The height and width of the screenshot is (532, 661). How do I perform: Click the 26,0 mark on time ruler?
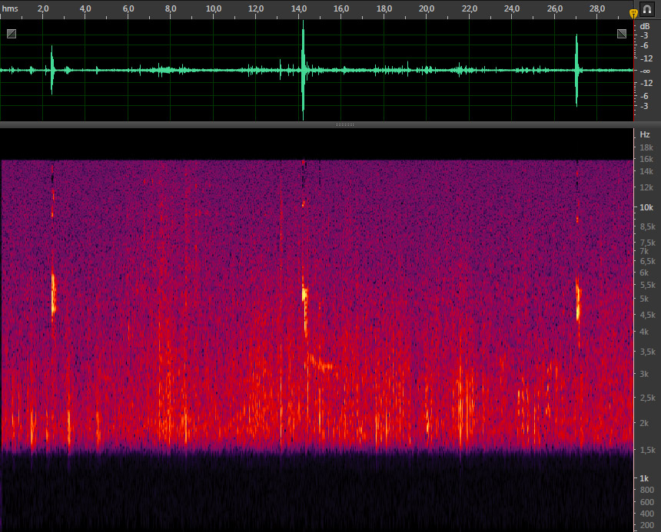pyautogui.click(x=555, y=8)
